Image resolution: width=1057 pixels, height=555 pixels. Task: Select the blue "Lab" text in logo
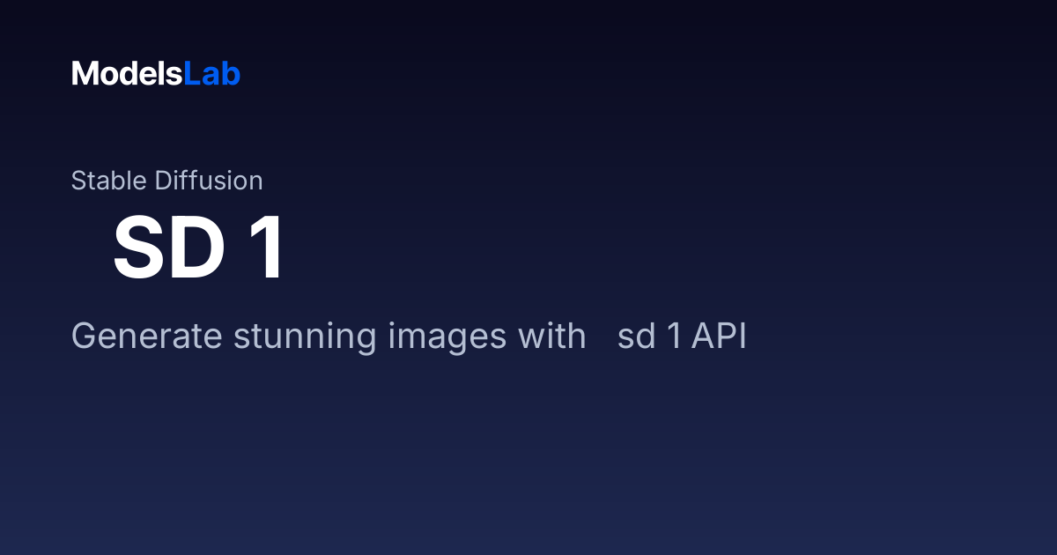tap(212, 74)
